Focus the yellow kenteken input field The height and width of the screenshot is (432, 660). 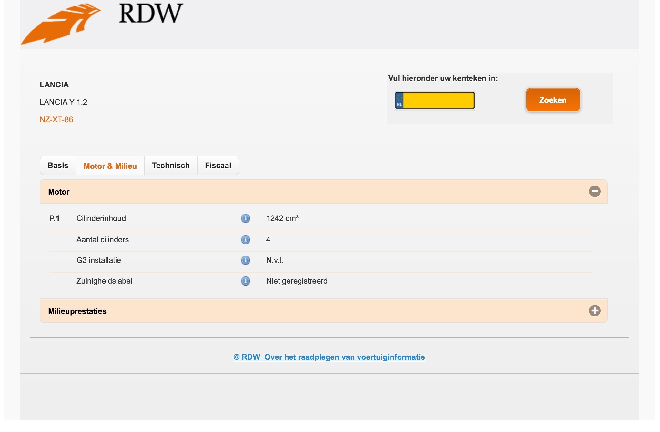(435, 100)
